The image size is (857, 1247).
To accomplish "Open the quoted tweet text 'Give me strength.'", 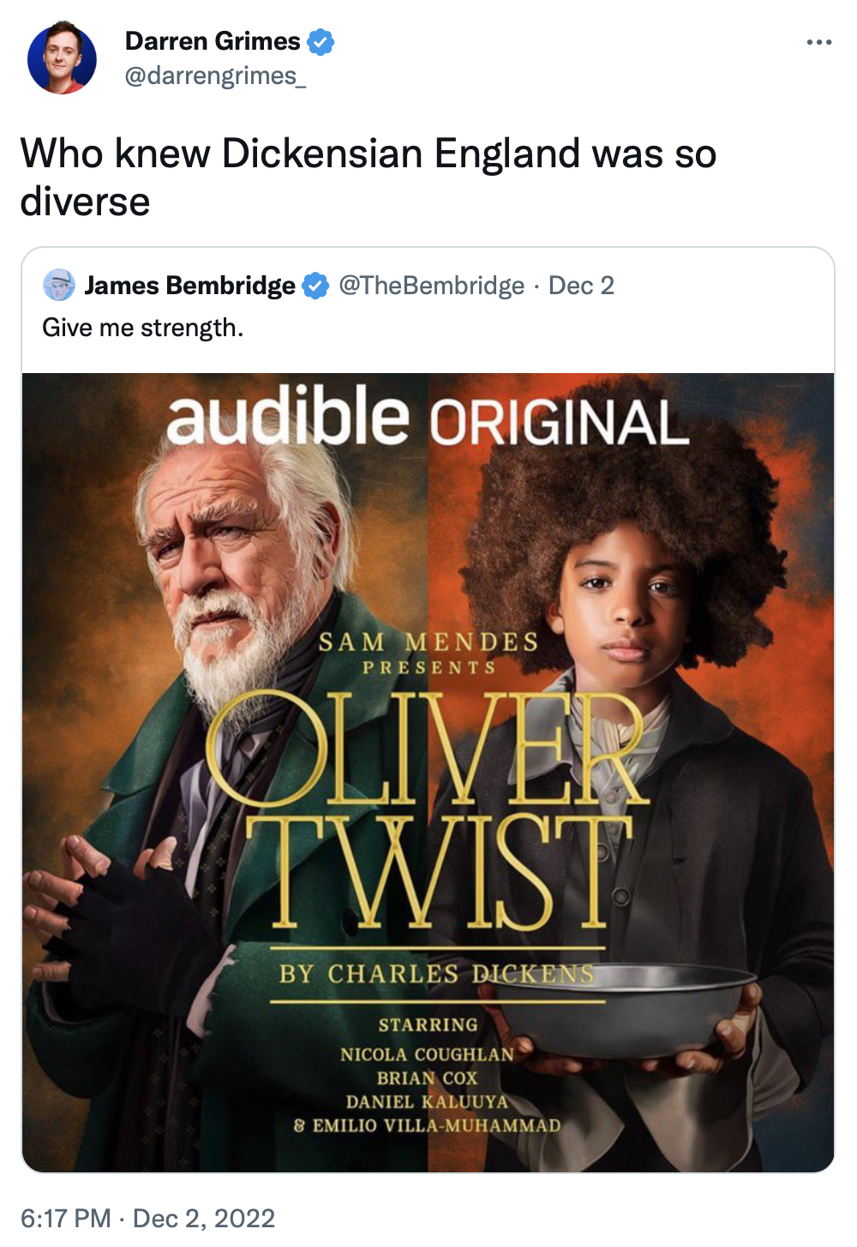I will (x=143, y=328).
